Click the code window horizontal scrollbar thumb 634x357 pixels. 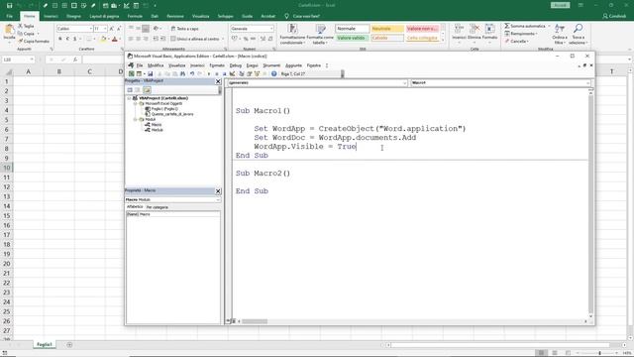click(x=255, y=321)
